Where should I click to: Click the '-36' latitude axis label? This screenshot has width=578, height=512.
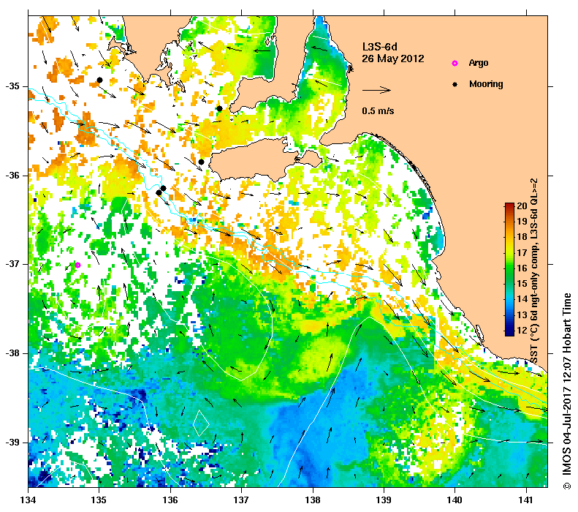click(x=12, y=176)
